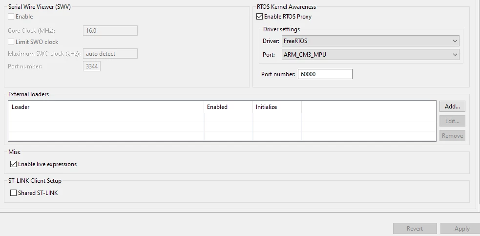The height and width of the screenshot is (236, 480).
Task: Click the Loader column header
Action: pyautogui.click(x=106, y=107)
